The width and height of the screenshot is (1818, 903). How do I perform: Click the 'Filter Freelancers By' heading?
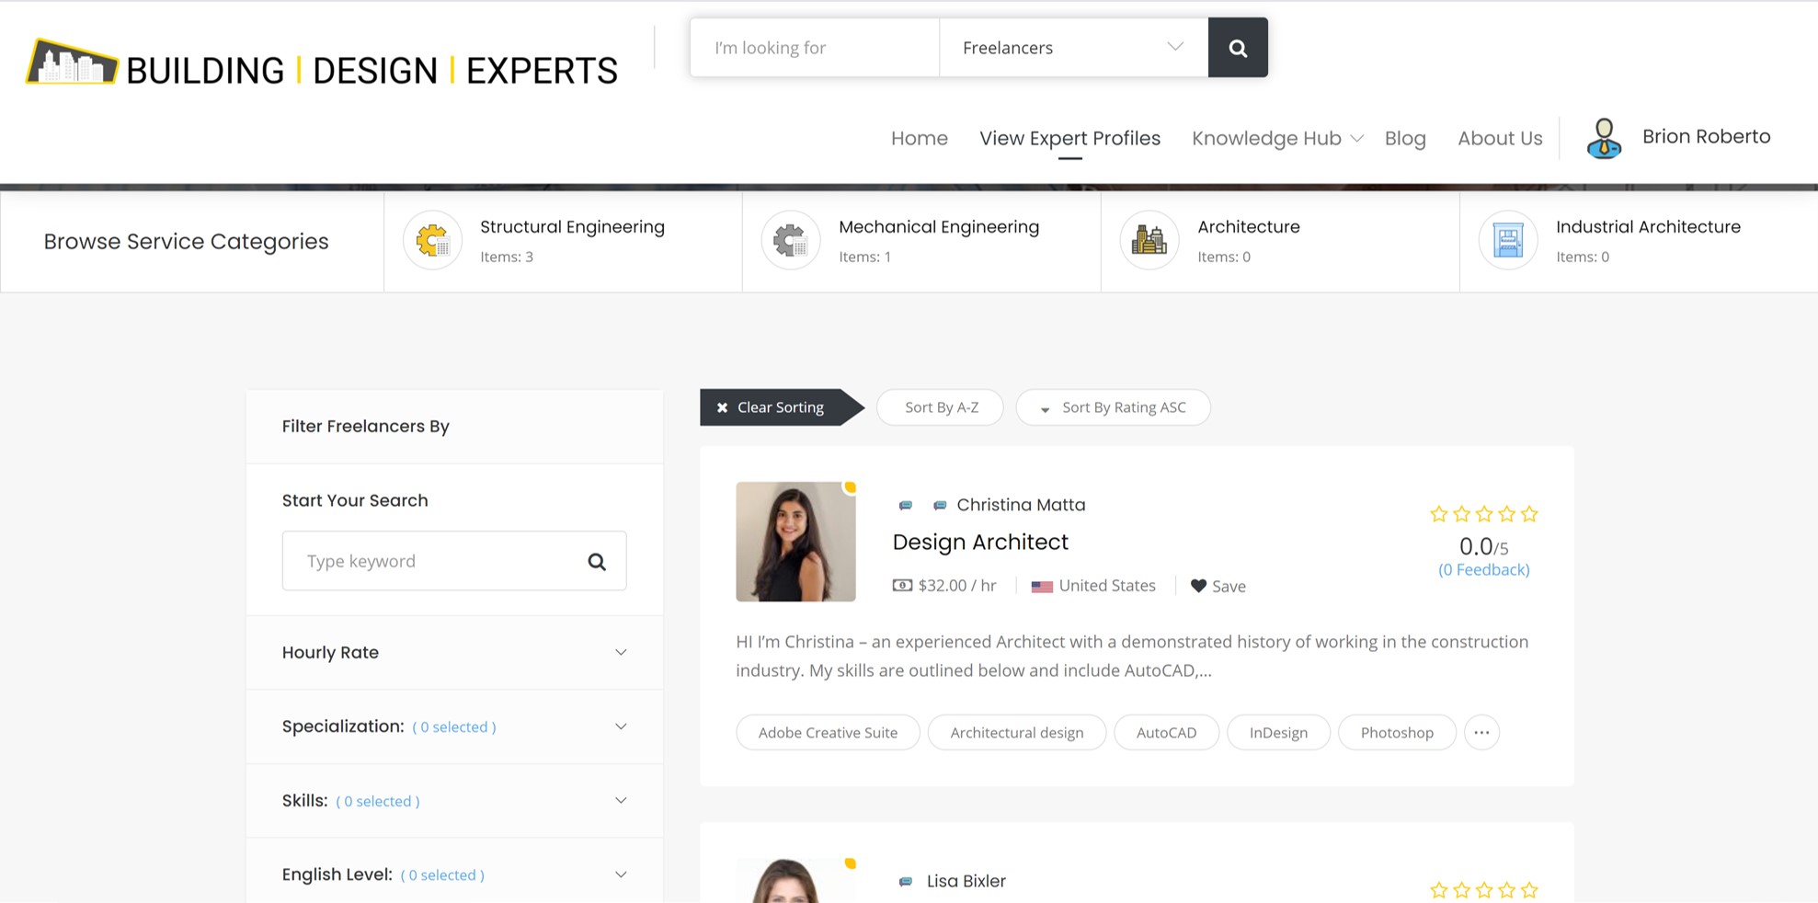click(x=366, y=427)
